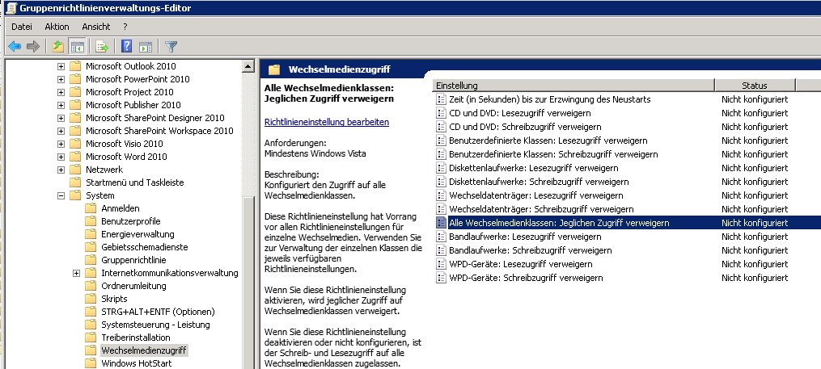
Task: Toggle the action pane toolbar icon
Action: pos(146,46)
